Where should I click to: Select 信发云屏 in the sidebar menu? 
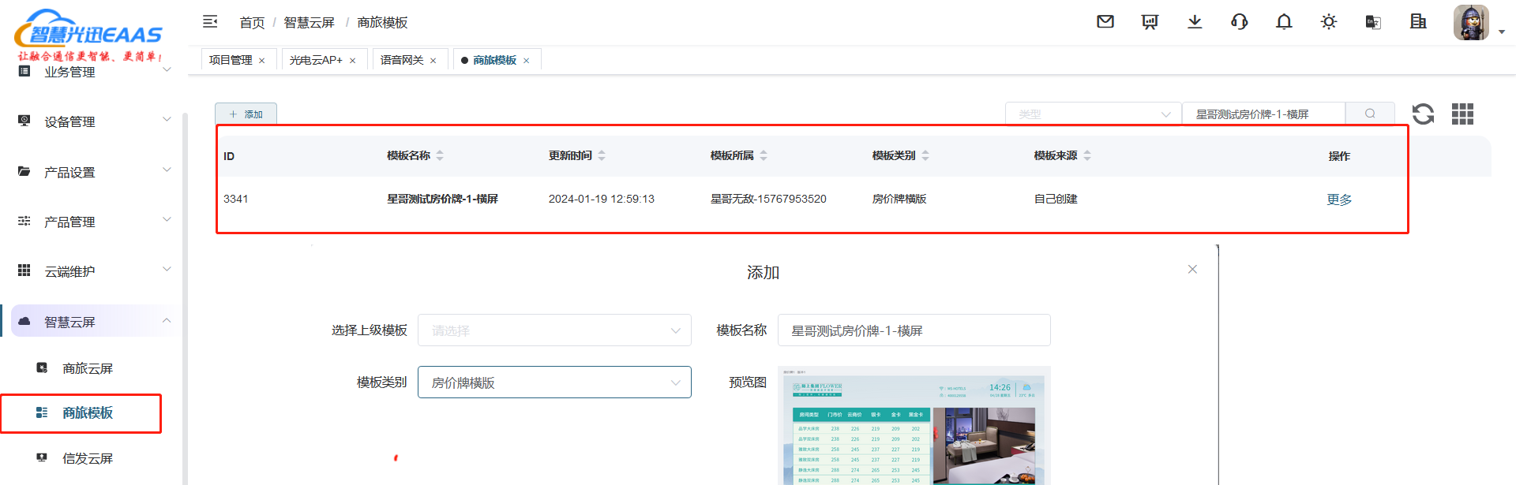point(88,458)
